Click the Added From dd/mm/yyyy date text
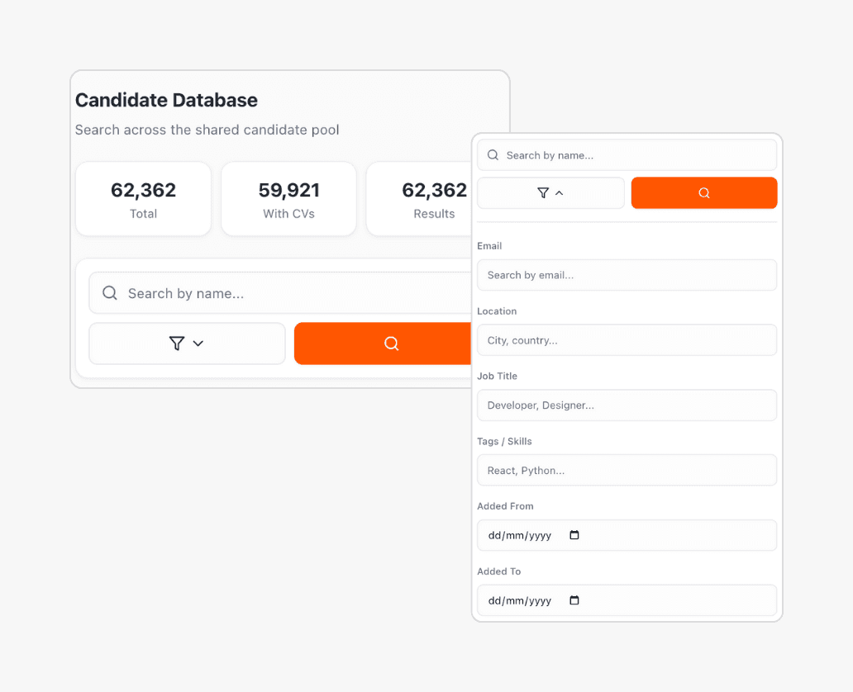Viewport: 853px width, 692px height. [520, 535]
